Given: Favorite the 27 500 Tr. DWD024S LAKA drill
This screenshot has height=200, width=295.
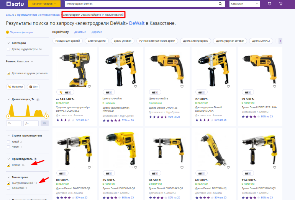Looking at the screenshot, I should tap(228, 86).
